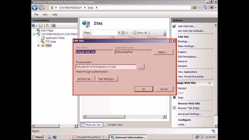Click Browse *:80 (http) link

[188, 108]
